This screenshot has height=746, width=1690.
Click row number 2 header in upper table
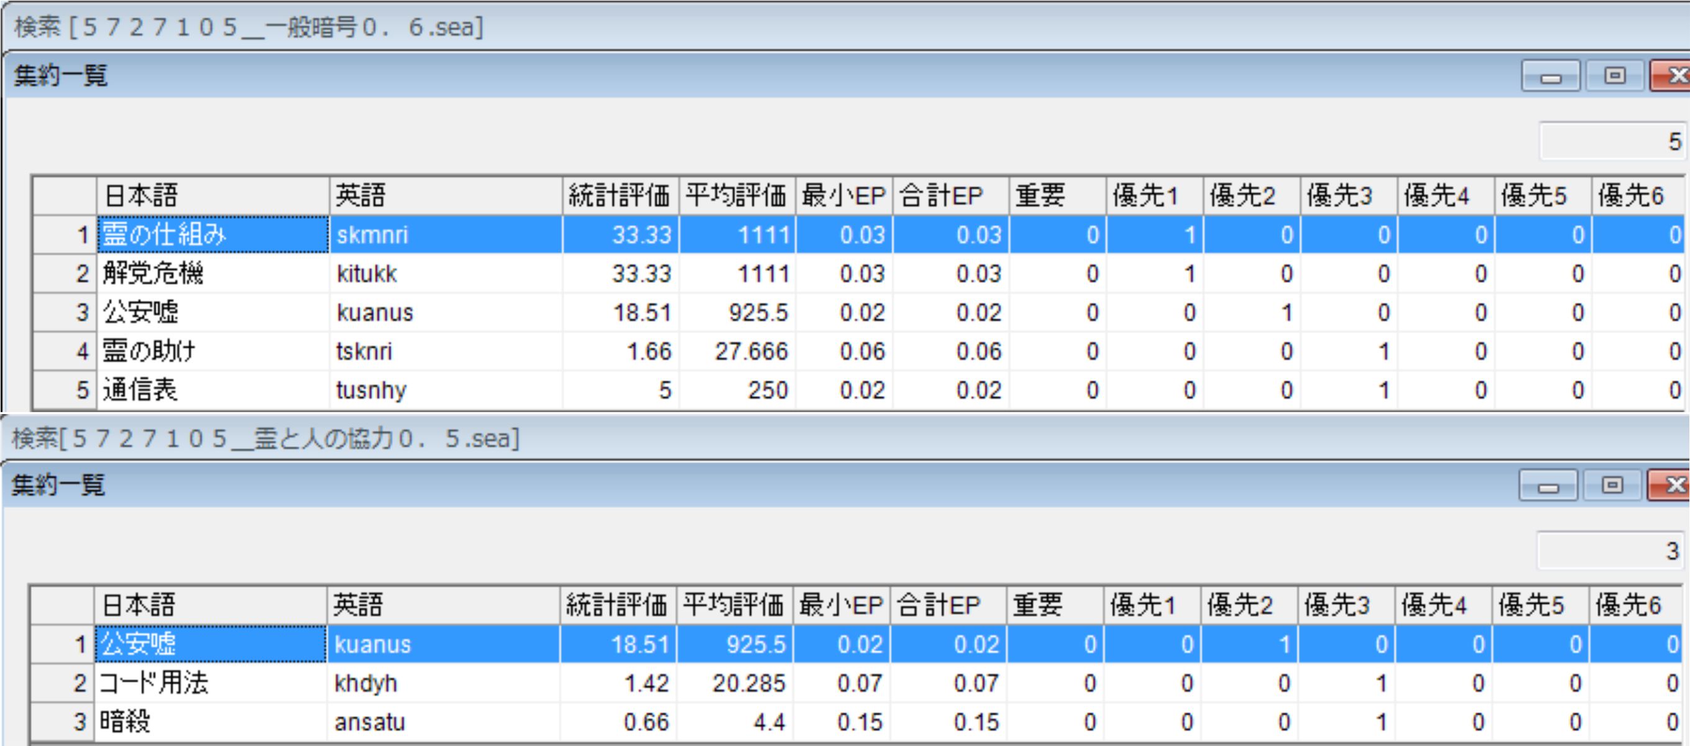click(x=66, y=274)
